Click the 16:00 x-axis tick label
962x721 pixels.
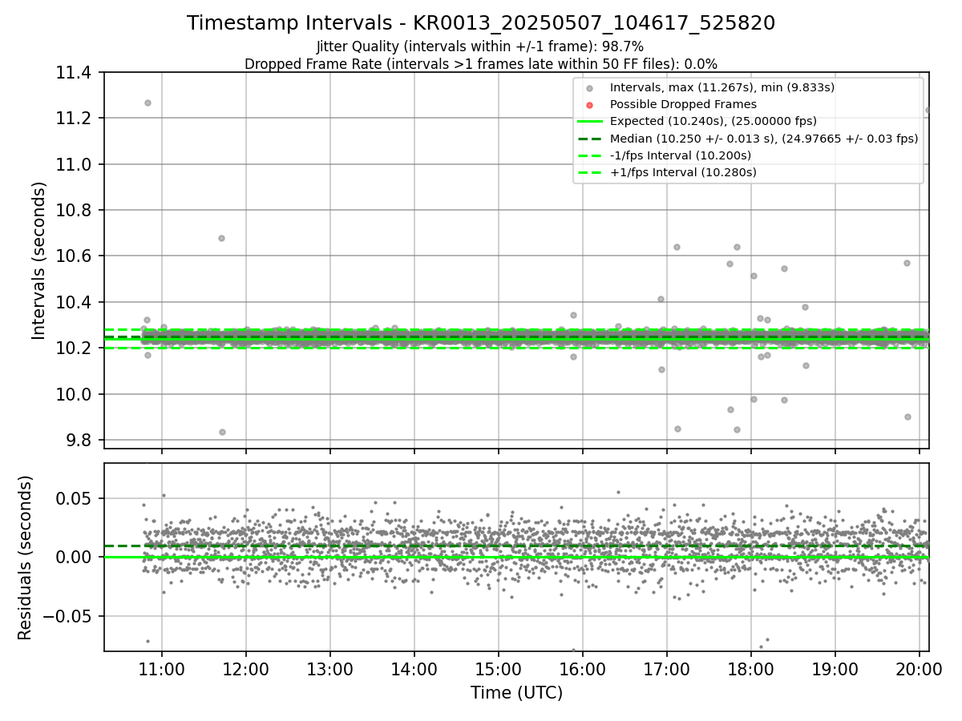point(582,671)
